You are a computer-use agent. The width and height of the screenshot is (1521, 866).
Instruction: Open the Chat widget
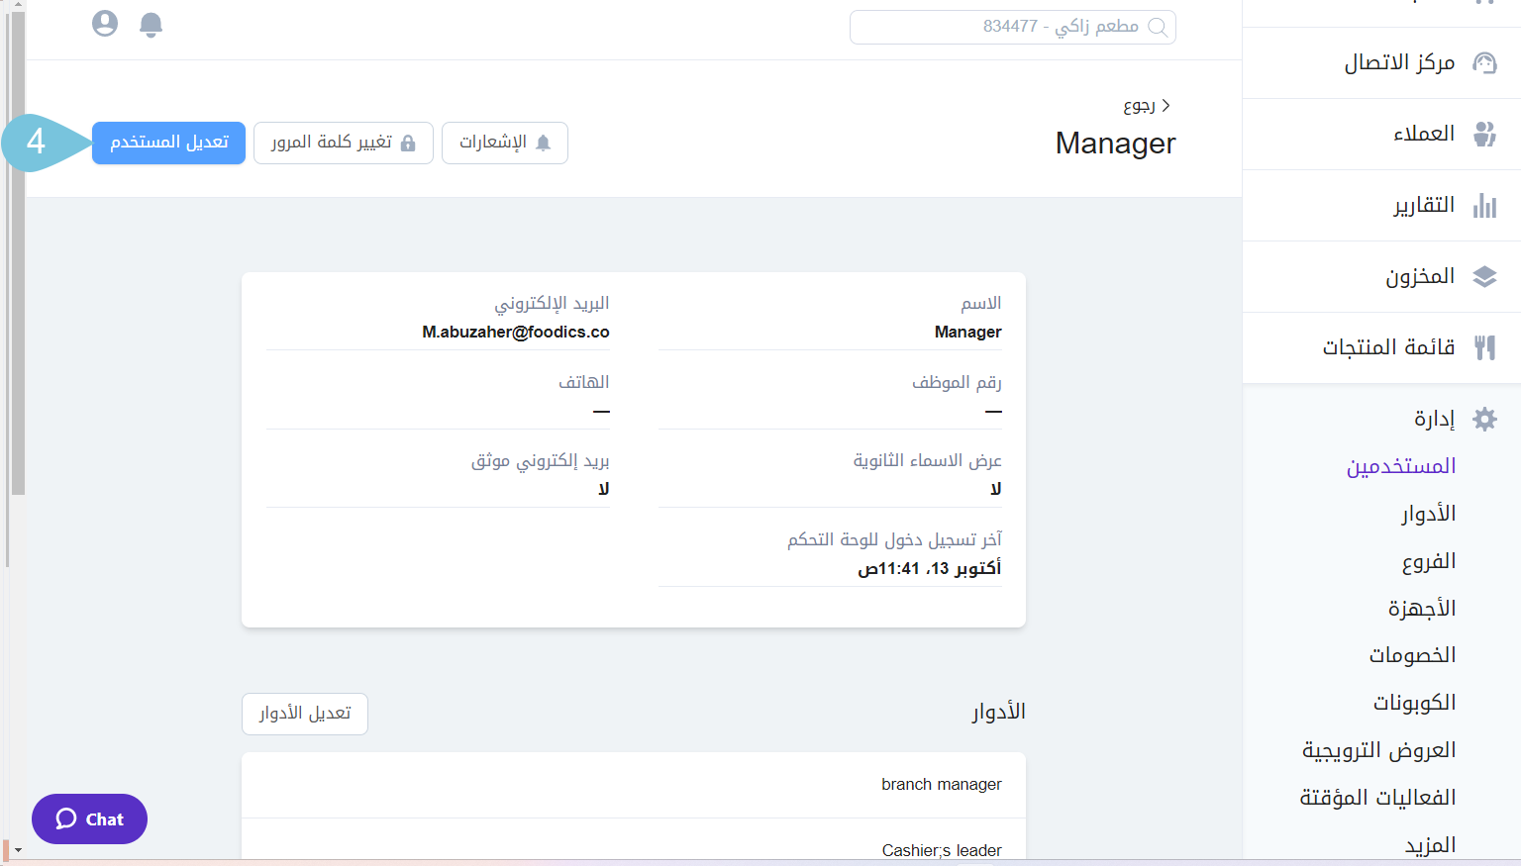coord(89,818)
